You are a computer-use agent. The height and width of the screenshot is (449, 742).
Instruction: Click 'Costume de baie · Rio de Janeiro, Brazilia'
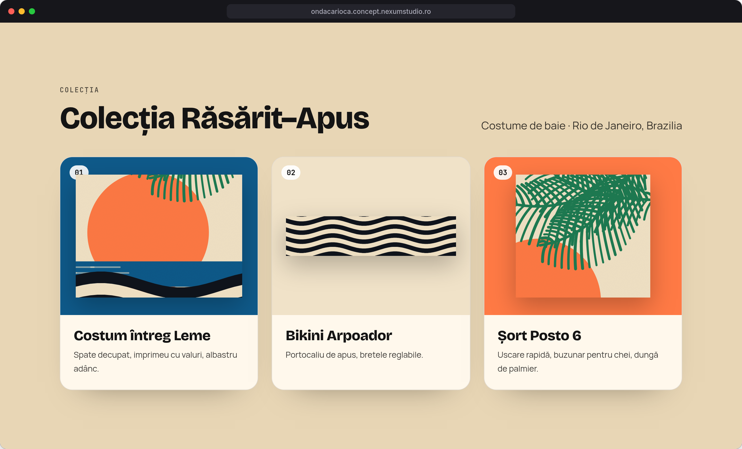[x=581, y=126]
